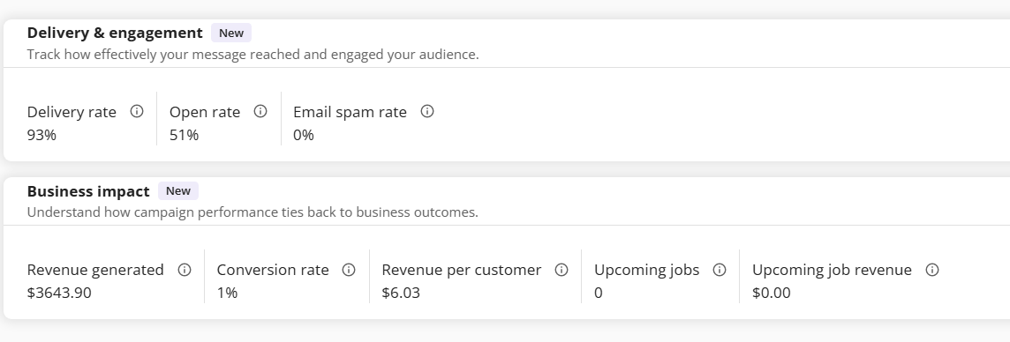This screenshot has width=1010, height=342.
Task: Click the Upcoming jobs info icon
Action: [x=720, y=270]
